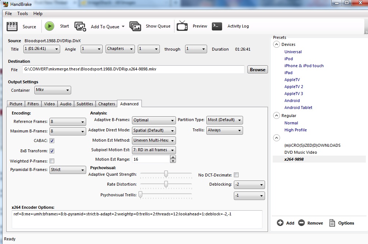The width and height of the screenshot is (368, 244).
Task: Click the Add To Queue icon
Action: pyautogui.click(x=80, y=26)
